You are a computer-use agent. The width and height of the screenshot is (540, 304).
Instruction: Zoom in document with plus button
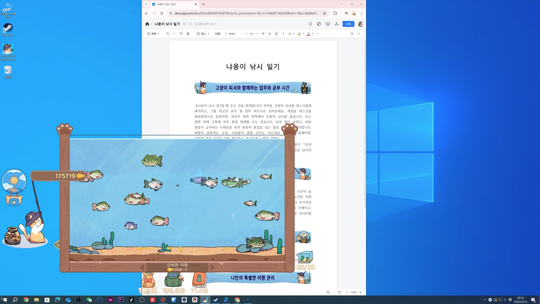pyautogui.click(x=360, y=292)
